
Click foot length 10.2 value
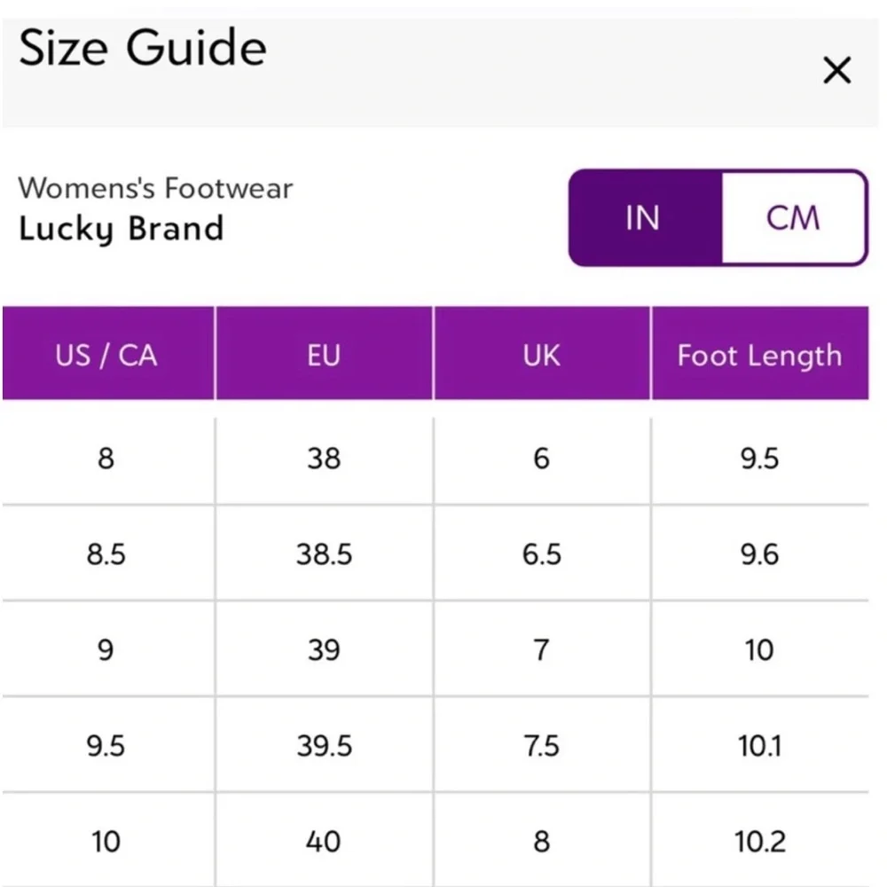(760, 842)
